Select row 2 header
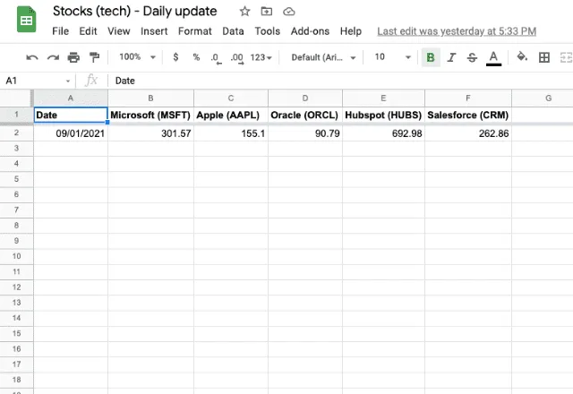 click(16, 133)
